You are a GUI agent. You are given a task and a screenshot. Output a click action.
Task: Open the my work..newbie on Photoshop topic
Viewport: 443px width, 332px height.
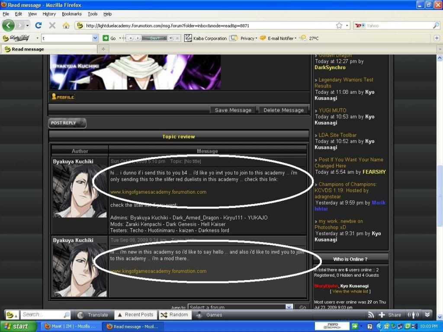(x=338, y=224)
